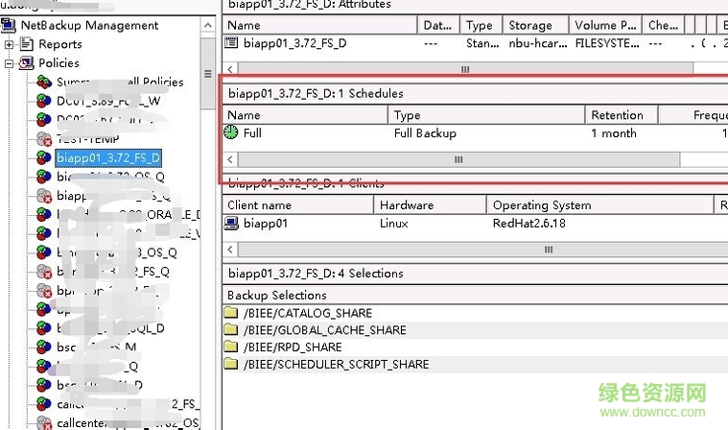The height and width of the screenshot is (430, 728).
Task: Collapse the Policies tree node
Action: pos(9,63)
